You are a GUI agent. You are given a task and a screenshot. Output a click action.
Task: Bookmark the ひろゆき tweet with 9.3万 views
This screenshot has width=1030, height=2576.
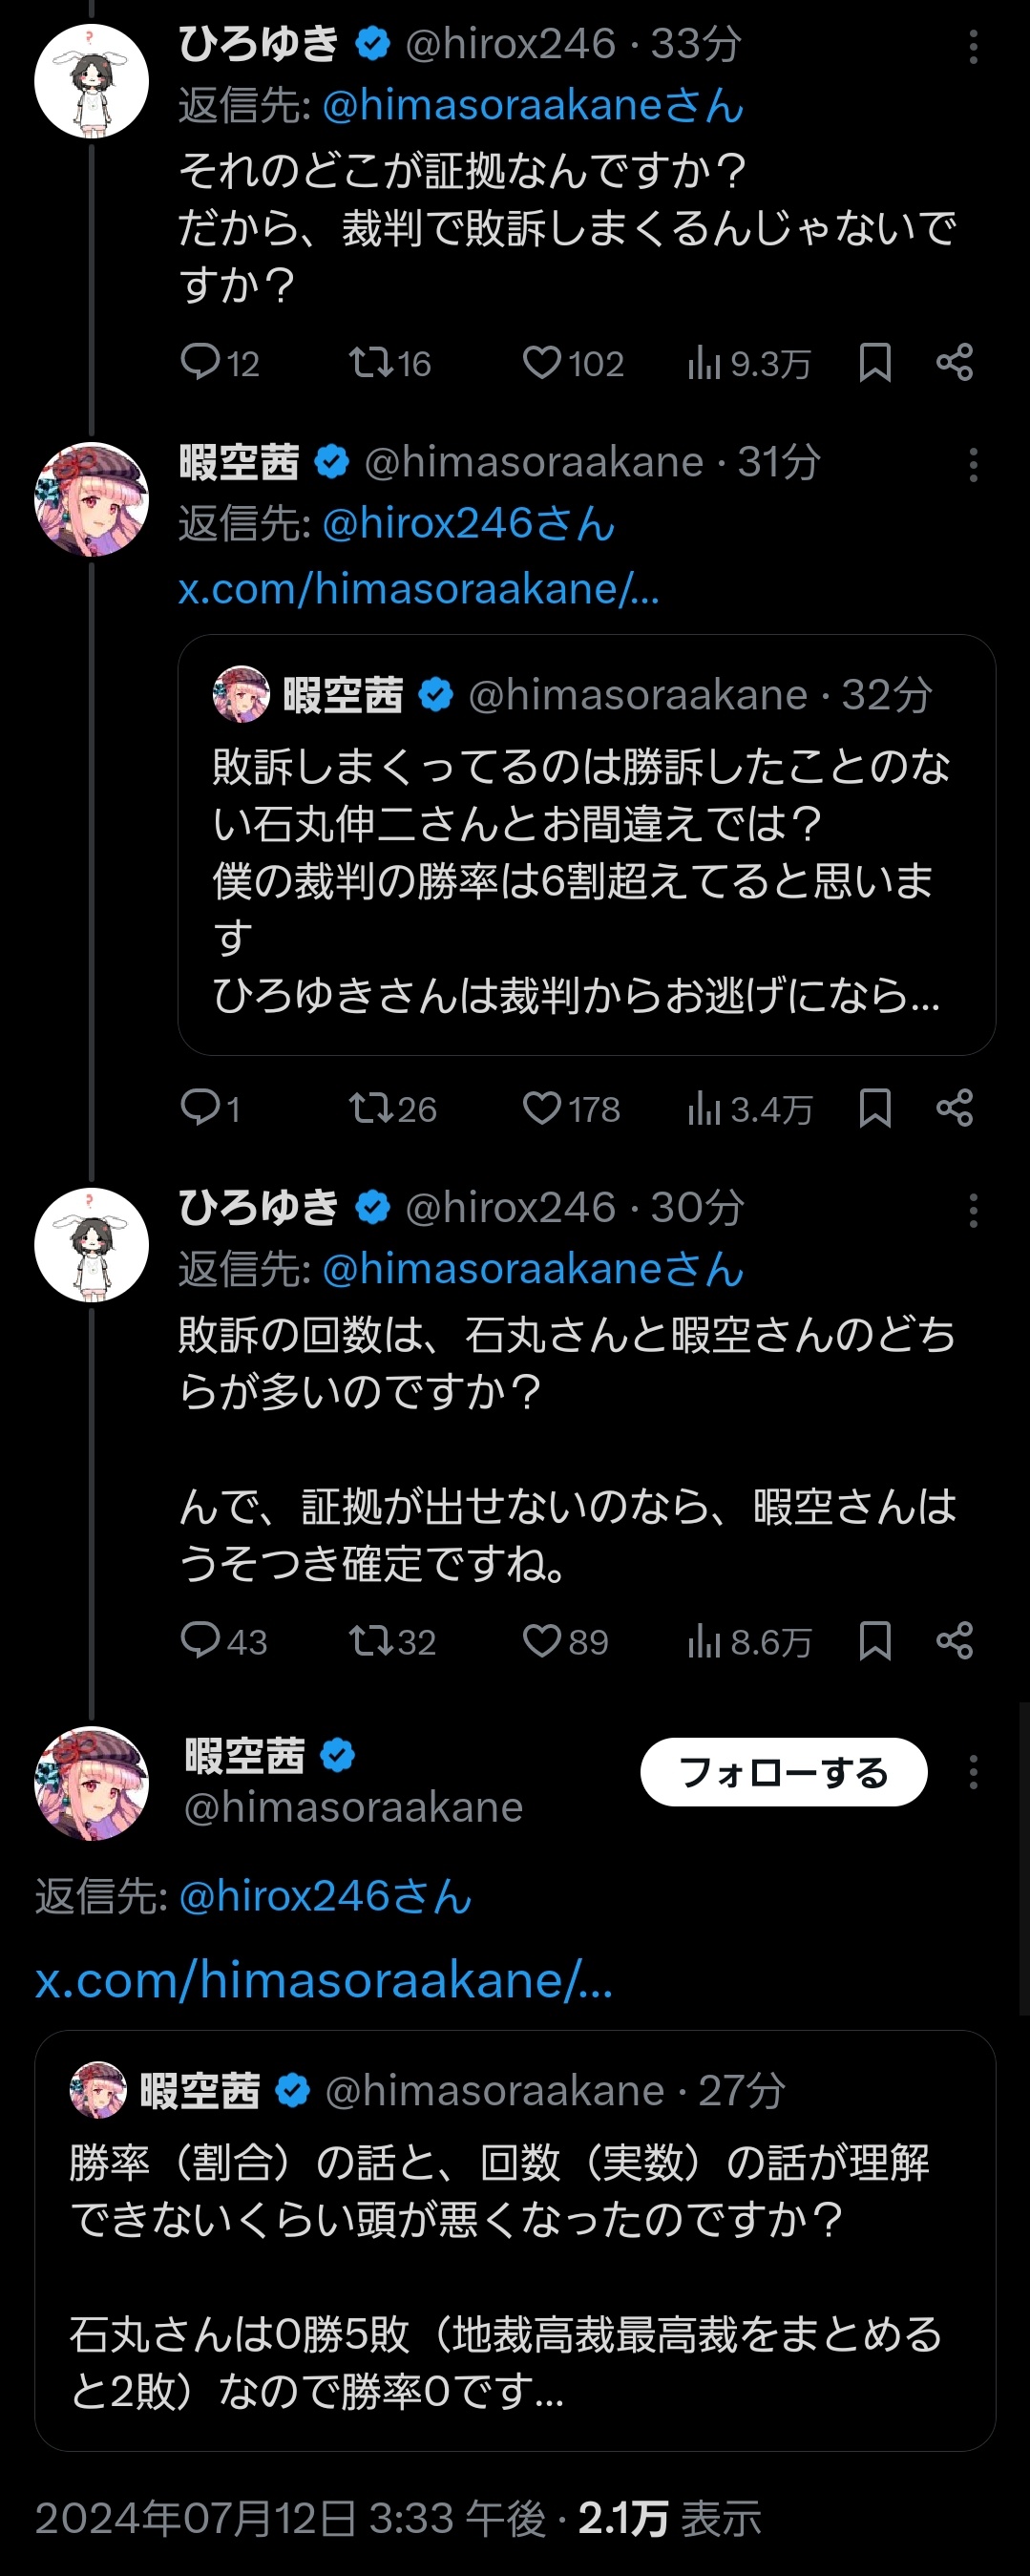875,363
